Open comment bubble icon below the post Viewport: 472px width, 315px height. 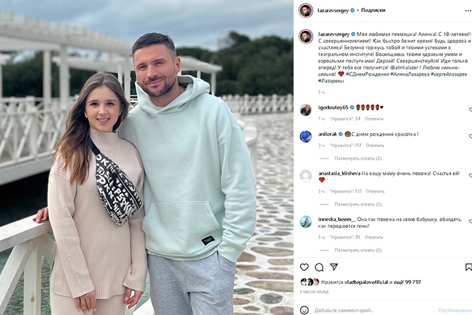point(319,267)
